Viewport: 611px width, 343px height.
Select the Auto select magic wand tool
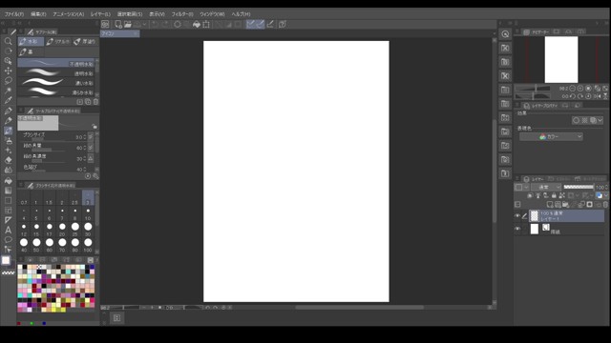(x=8, y=91)
